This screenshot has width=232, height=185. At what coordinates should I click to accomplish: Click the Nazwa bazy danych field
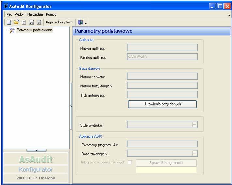[x=162, y=85]
